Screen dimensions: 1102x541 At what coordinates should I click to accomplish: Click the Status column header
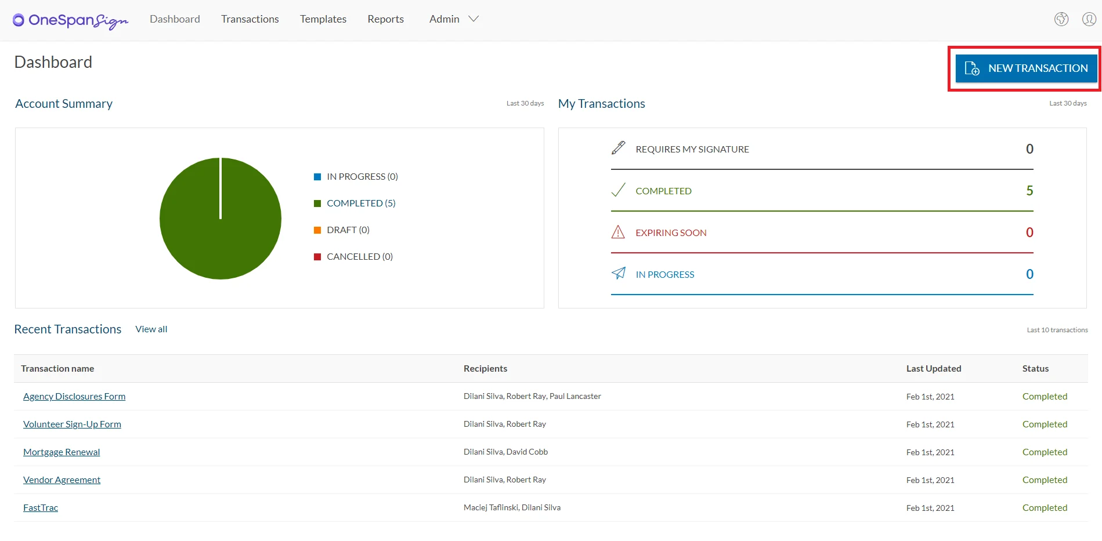coord(1035,369)
